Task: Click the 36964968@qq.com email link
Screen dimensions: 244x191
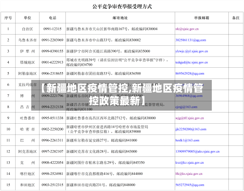Action: [189, 96]
